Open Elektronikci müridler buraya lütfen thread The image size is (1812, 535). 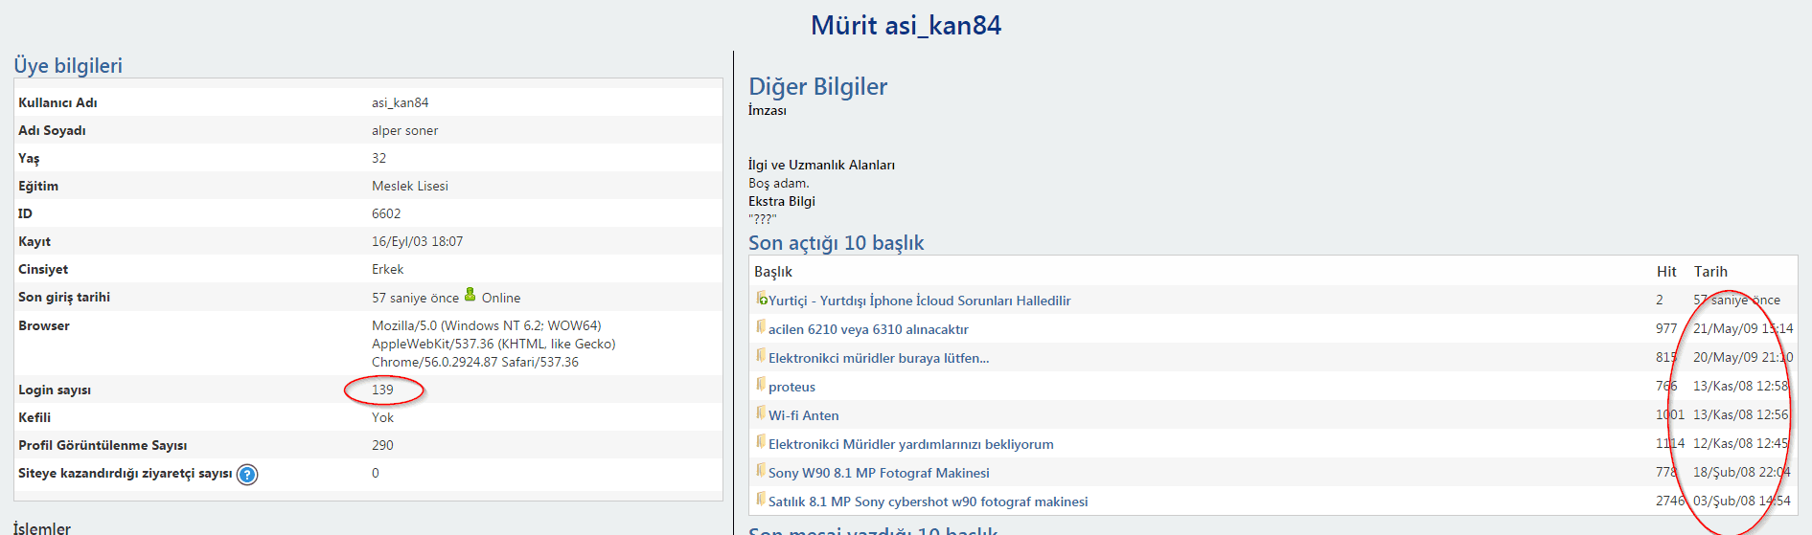click(x=878, y=358)
